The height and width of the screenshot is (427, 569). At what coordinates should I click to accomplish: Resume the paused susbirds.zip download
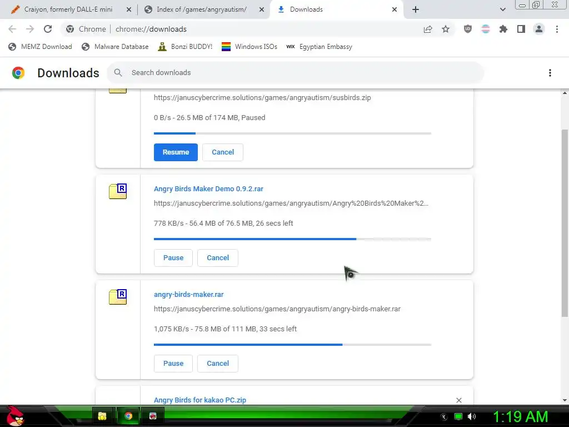click(x=176, y=152)
